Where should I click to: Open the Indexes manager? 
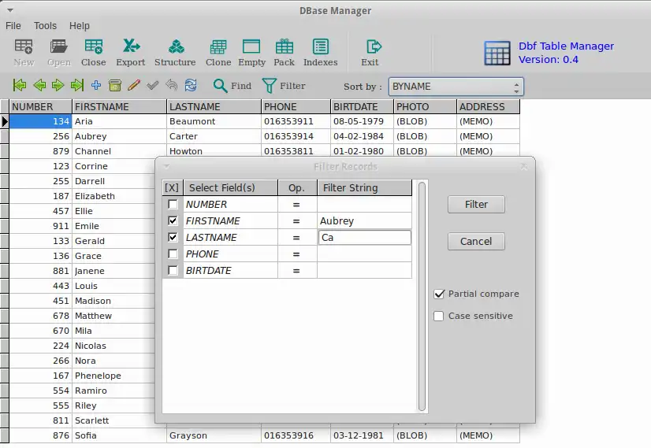click(x=321, y=53)
